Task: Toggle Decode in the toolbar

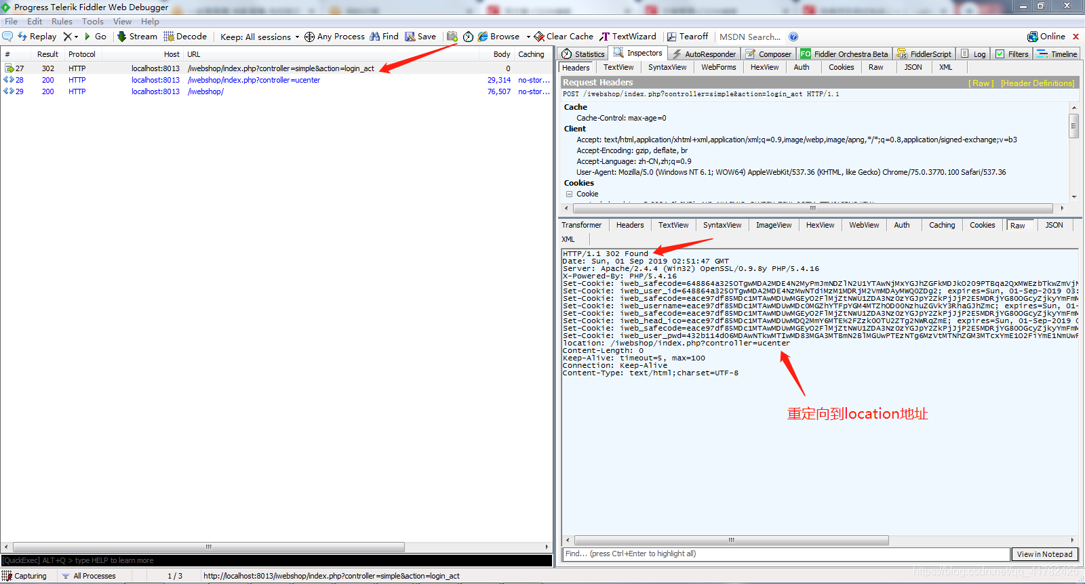Action: click(185, 37)
